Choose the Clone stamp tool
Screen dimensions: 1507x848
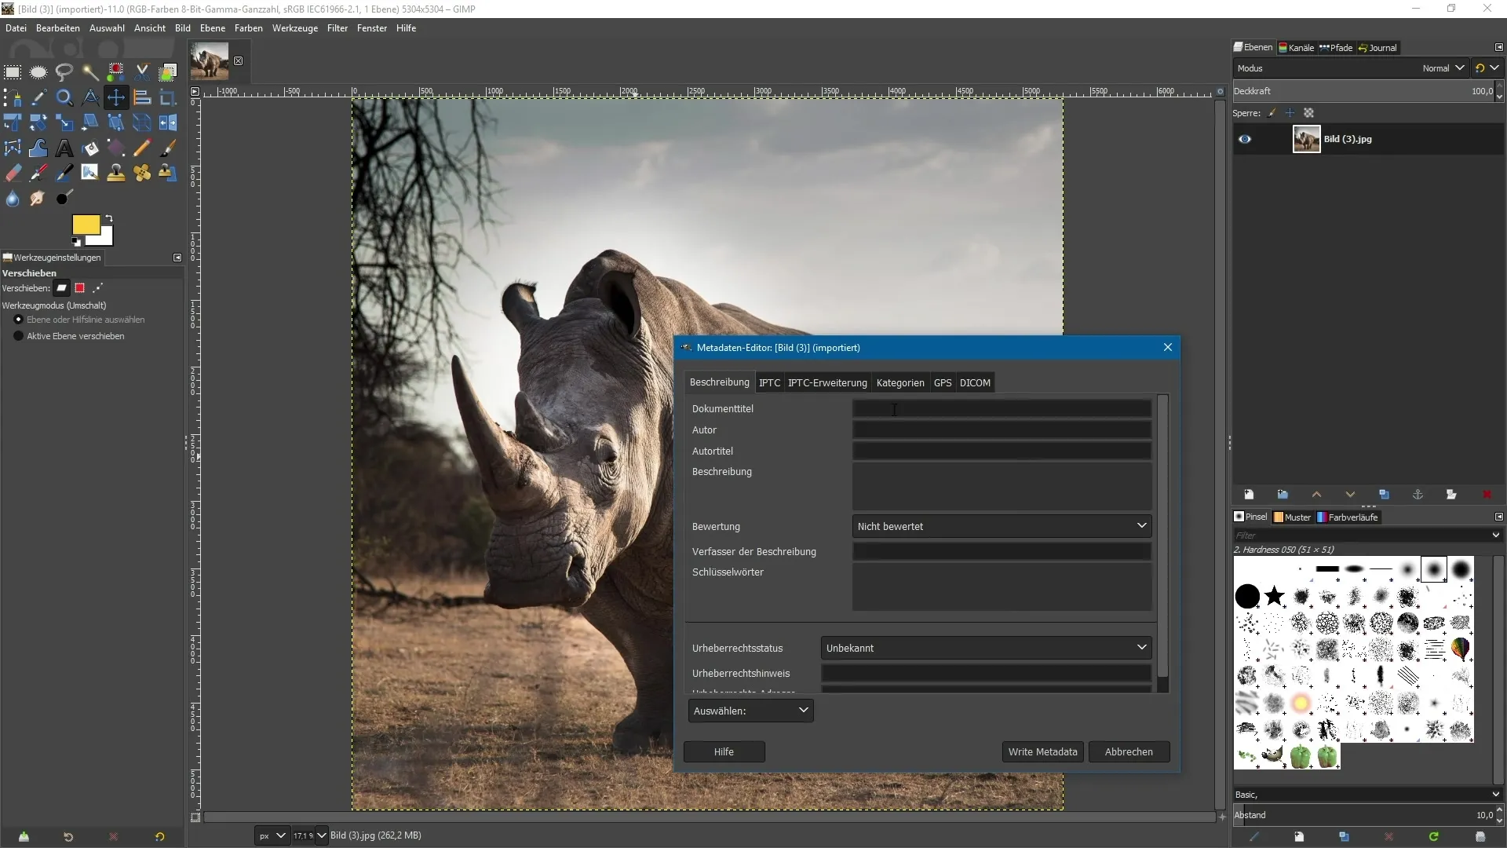click(116, 174)
